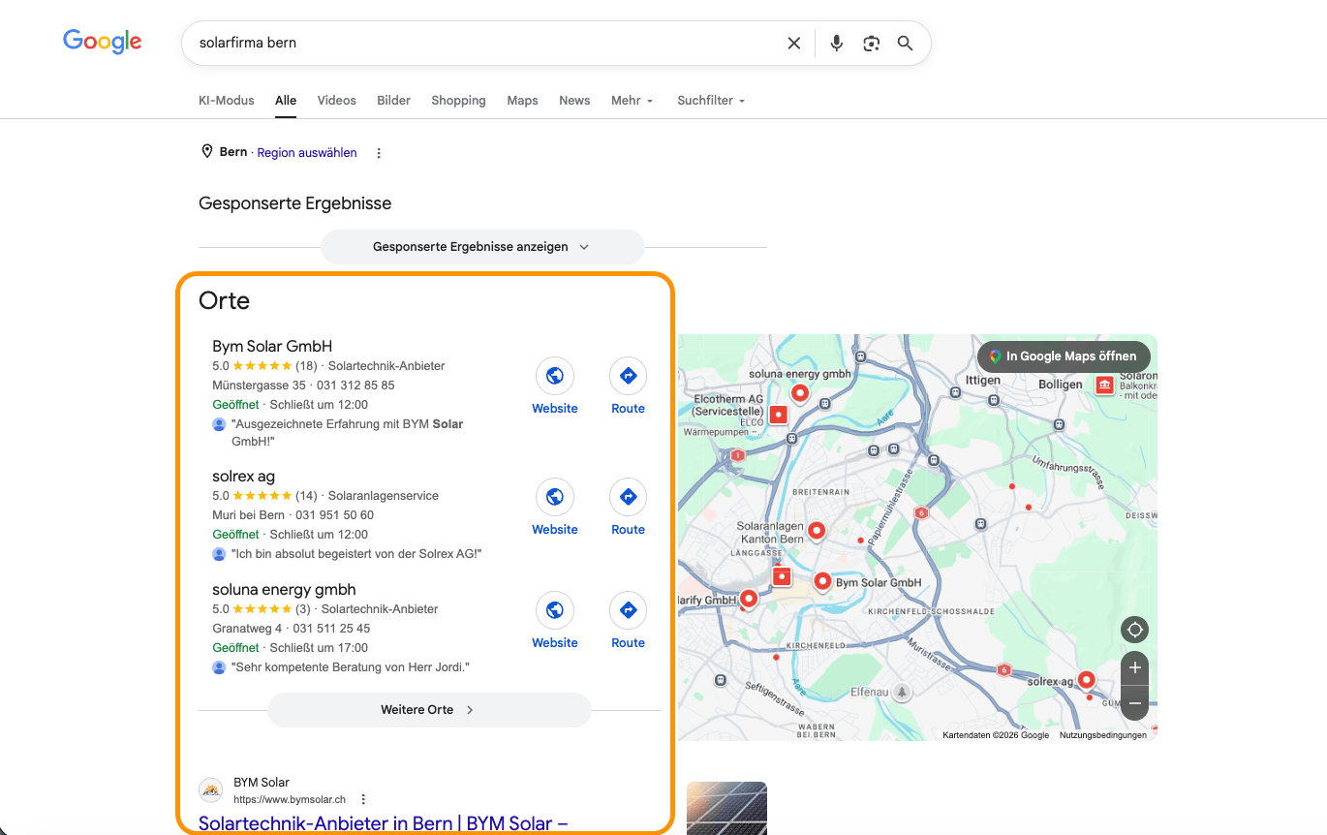Viewport: 1327px width, 835px height.
Task: Open Website icon for solrex ag
Action: [x=555, y=497]
